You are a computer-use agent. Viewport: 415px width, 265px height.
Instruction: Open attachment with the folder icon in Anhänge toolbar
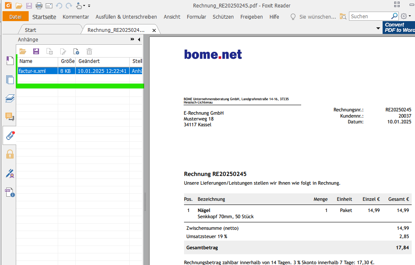(x=23, y=51)
